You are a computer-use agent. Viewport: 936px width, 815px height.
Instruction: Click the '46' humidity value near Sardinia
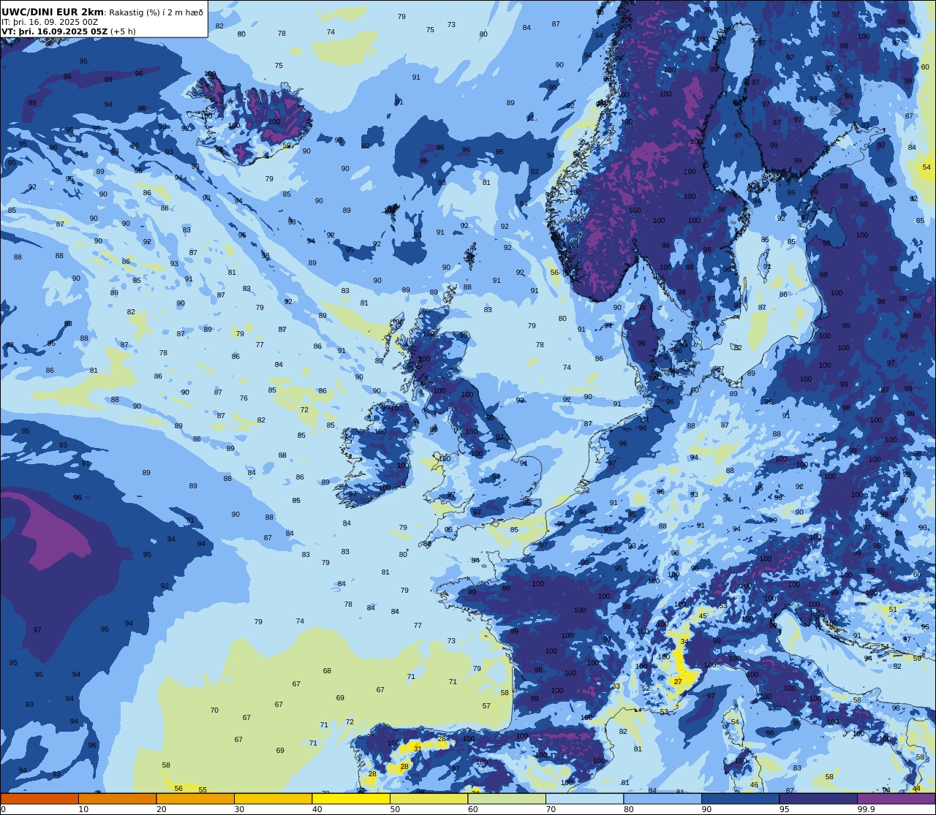tap(754, 785)
